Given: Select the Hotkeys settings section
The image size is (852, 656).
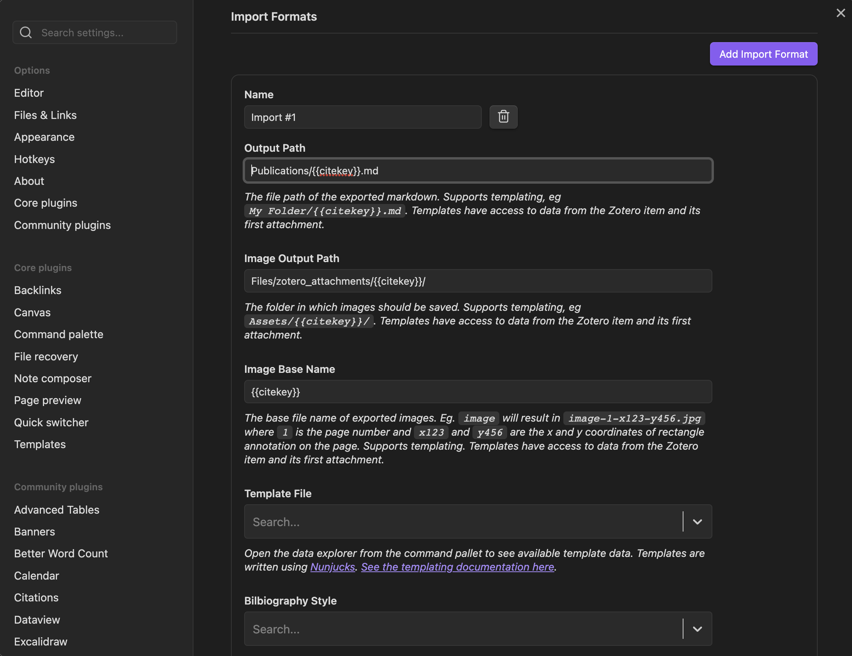Looking at the screenshot, I should tap(34, 159).
